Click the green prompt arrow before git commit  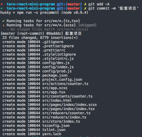tap(1, 8)
